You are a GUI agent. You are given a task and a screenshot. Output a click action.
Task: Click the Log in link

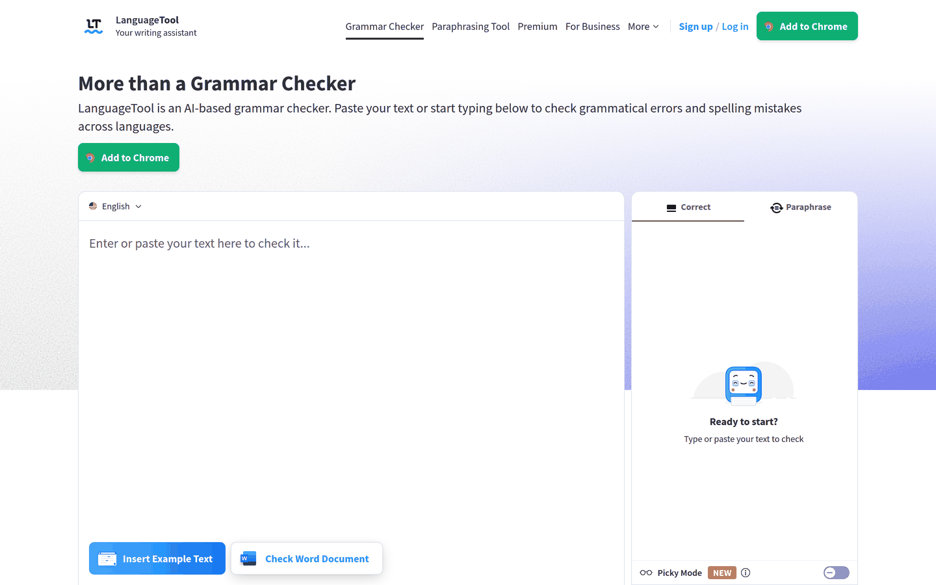tap(735, 27)
